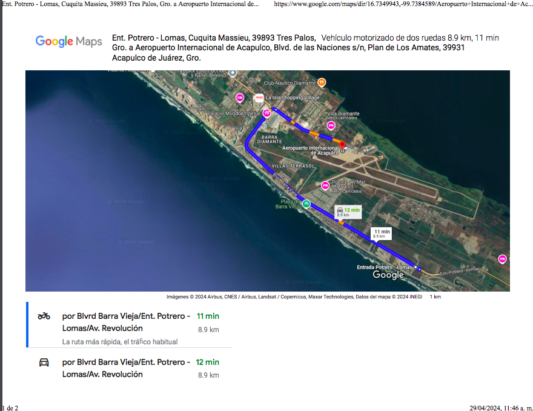Click the Club Nautico Diamante label
Image resolution: width=533 pixels, height=411 pixels.
click(x=290, y=83)
